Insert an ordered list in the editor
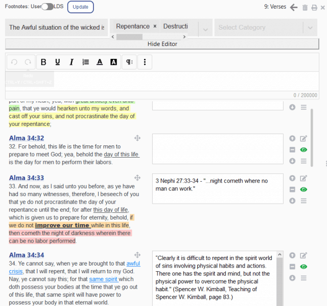The image size is (327, 306). pyautogui.click(x=85, y=62)
